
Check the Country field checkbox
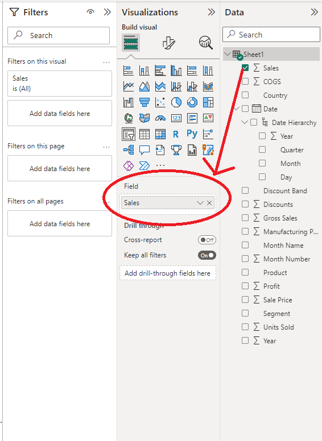(245, 95)
